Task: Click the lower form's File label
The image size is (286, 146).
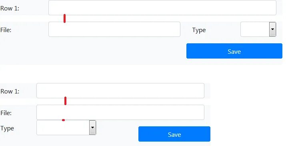Action: click(x=6, y=113)
